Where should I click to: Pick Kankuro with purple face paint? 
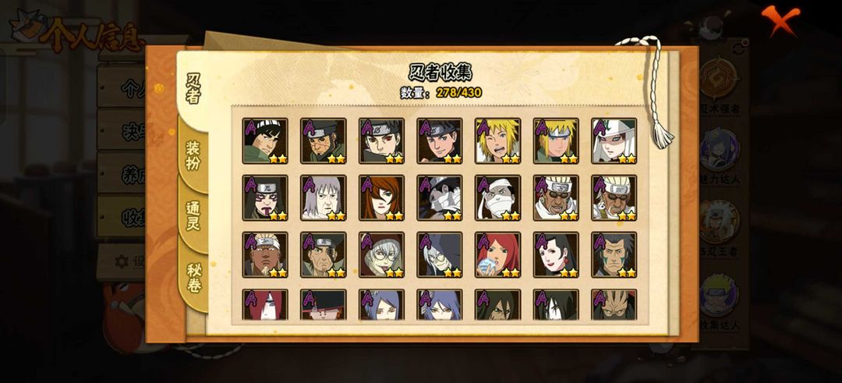point(265,197)
